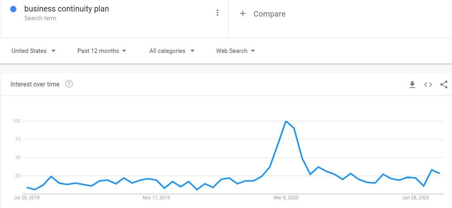Select the Mar 8, 2020 axis label
Viewport: 452px width, 208px height.
[286, 197]
